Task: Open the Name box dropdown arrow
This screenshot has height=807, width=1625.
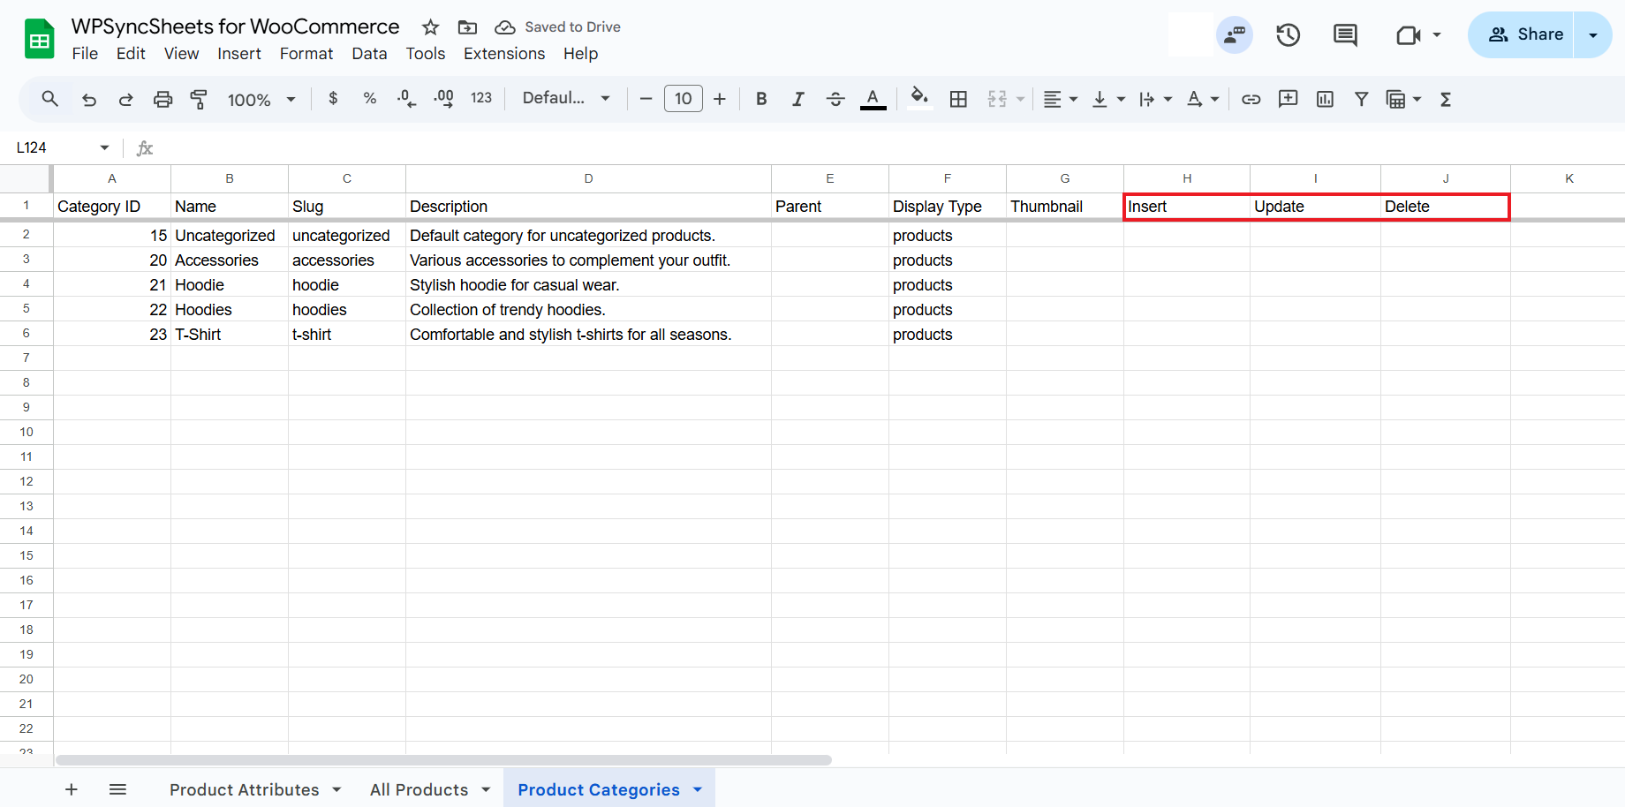Action: (104, 147)
